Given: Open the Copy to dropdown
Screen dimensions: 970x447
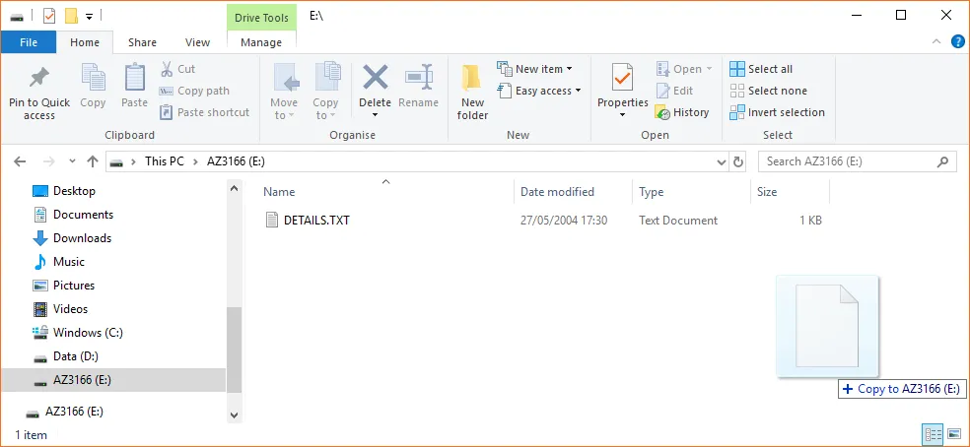Looking at the screenshot, I should [x=325, y=92].
